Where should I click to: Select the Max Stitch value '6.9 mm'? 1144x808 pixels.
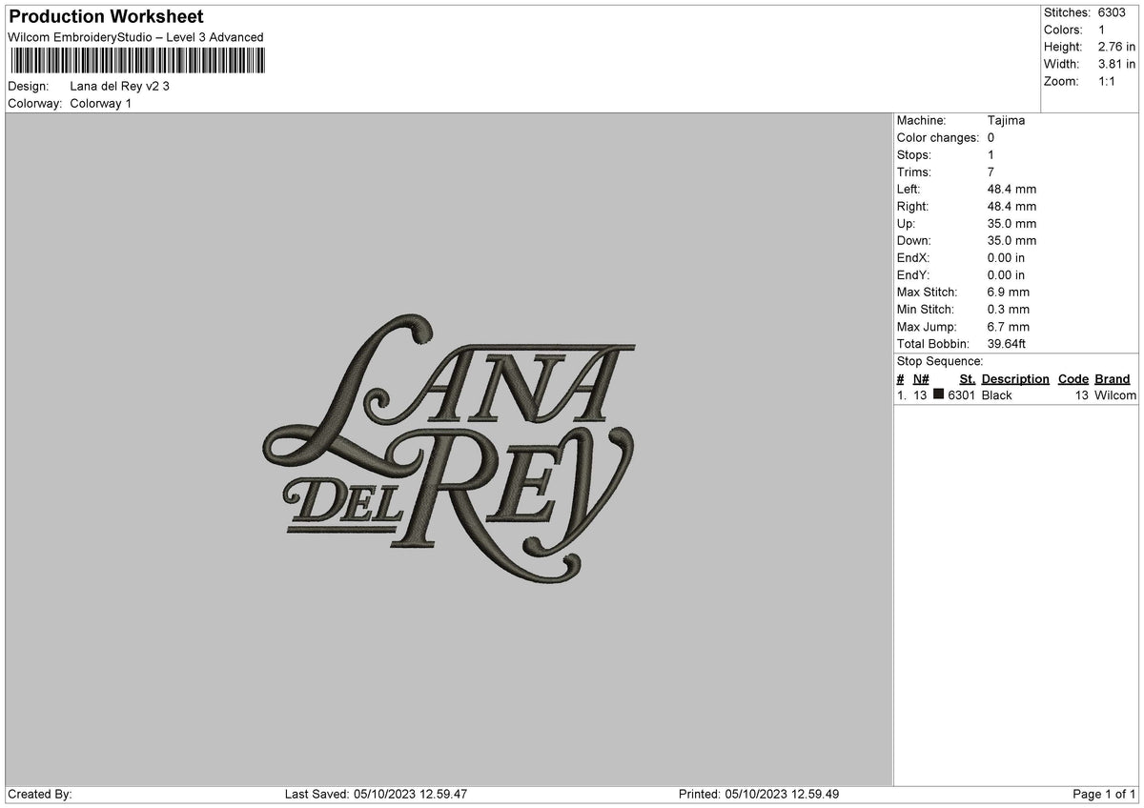coord(1008,292)
